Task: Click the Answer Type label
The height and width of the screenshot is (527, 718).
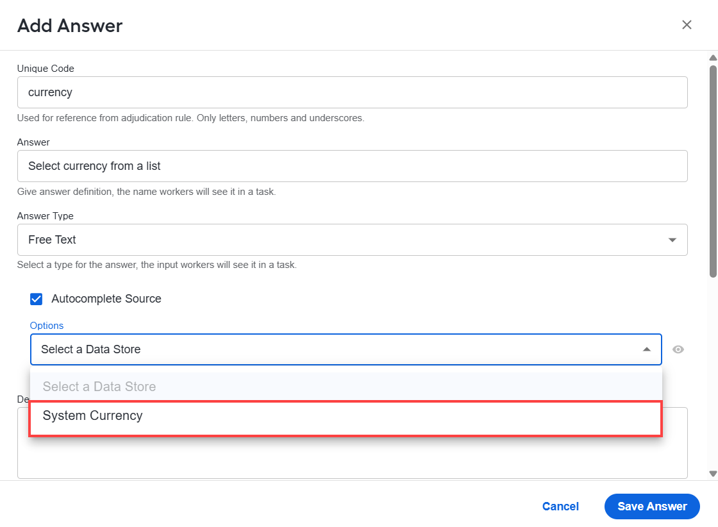Action: pyautogui.click(x=46, y=216)
